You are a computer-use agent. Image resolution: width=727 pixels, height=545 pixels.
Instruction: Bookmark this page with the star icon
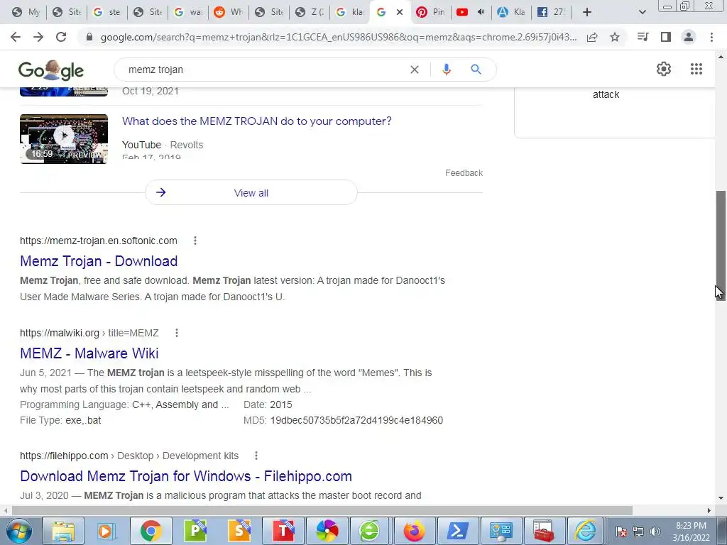tap(615, 37)
